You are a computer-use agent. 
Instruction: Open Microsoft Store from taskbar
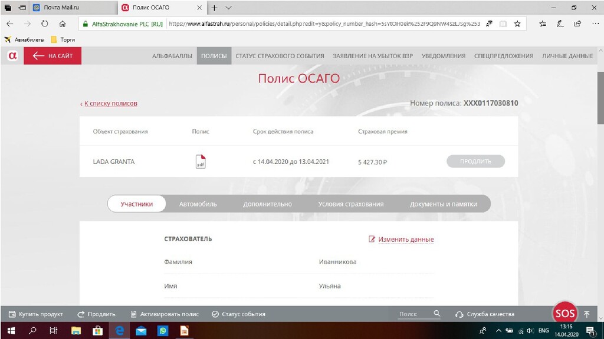97,331
